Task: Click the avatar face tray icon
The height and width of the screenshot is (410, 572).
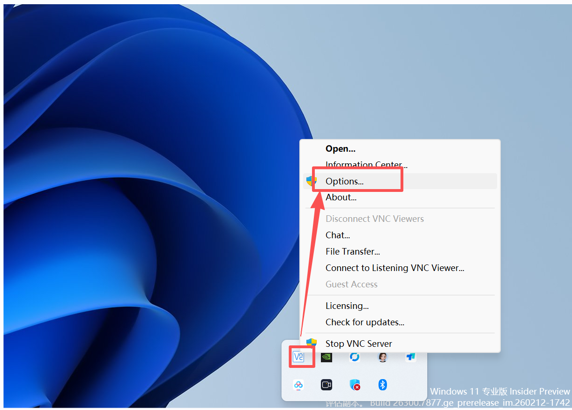Action: [383, 357]
